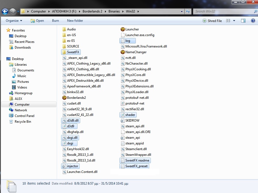Select the dxgi.dll file icon
Viewport: 258px width, 193px height.
coord(64,138)
